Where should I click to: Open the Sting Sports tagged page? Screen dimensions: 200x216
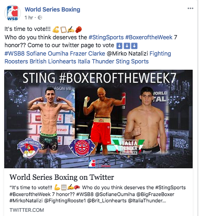[x=132, y=61]
